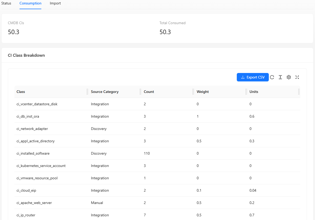This screenshot has width=315, height=220.
Task: Select the ci_vcenter_datastore_disk row
Action: pos(157,104)
